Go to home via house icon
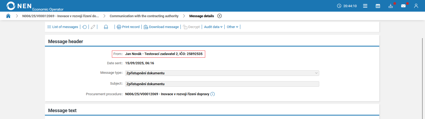Image resolution: width=425 pixels, height=119 pixels. click(8, 16)
